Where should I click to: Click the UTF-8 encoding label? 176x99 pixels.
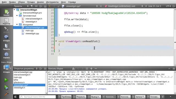point(168,6)
